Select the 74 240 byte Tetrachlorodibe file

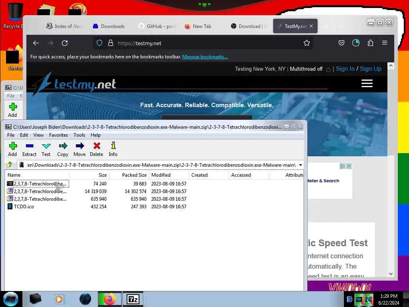(x=38, y=184)
